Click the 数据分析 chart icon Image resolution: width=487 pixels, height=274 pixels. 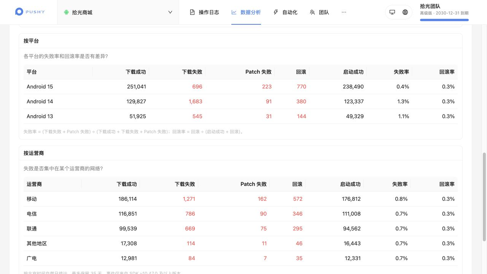(x=234, y=12)
